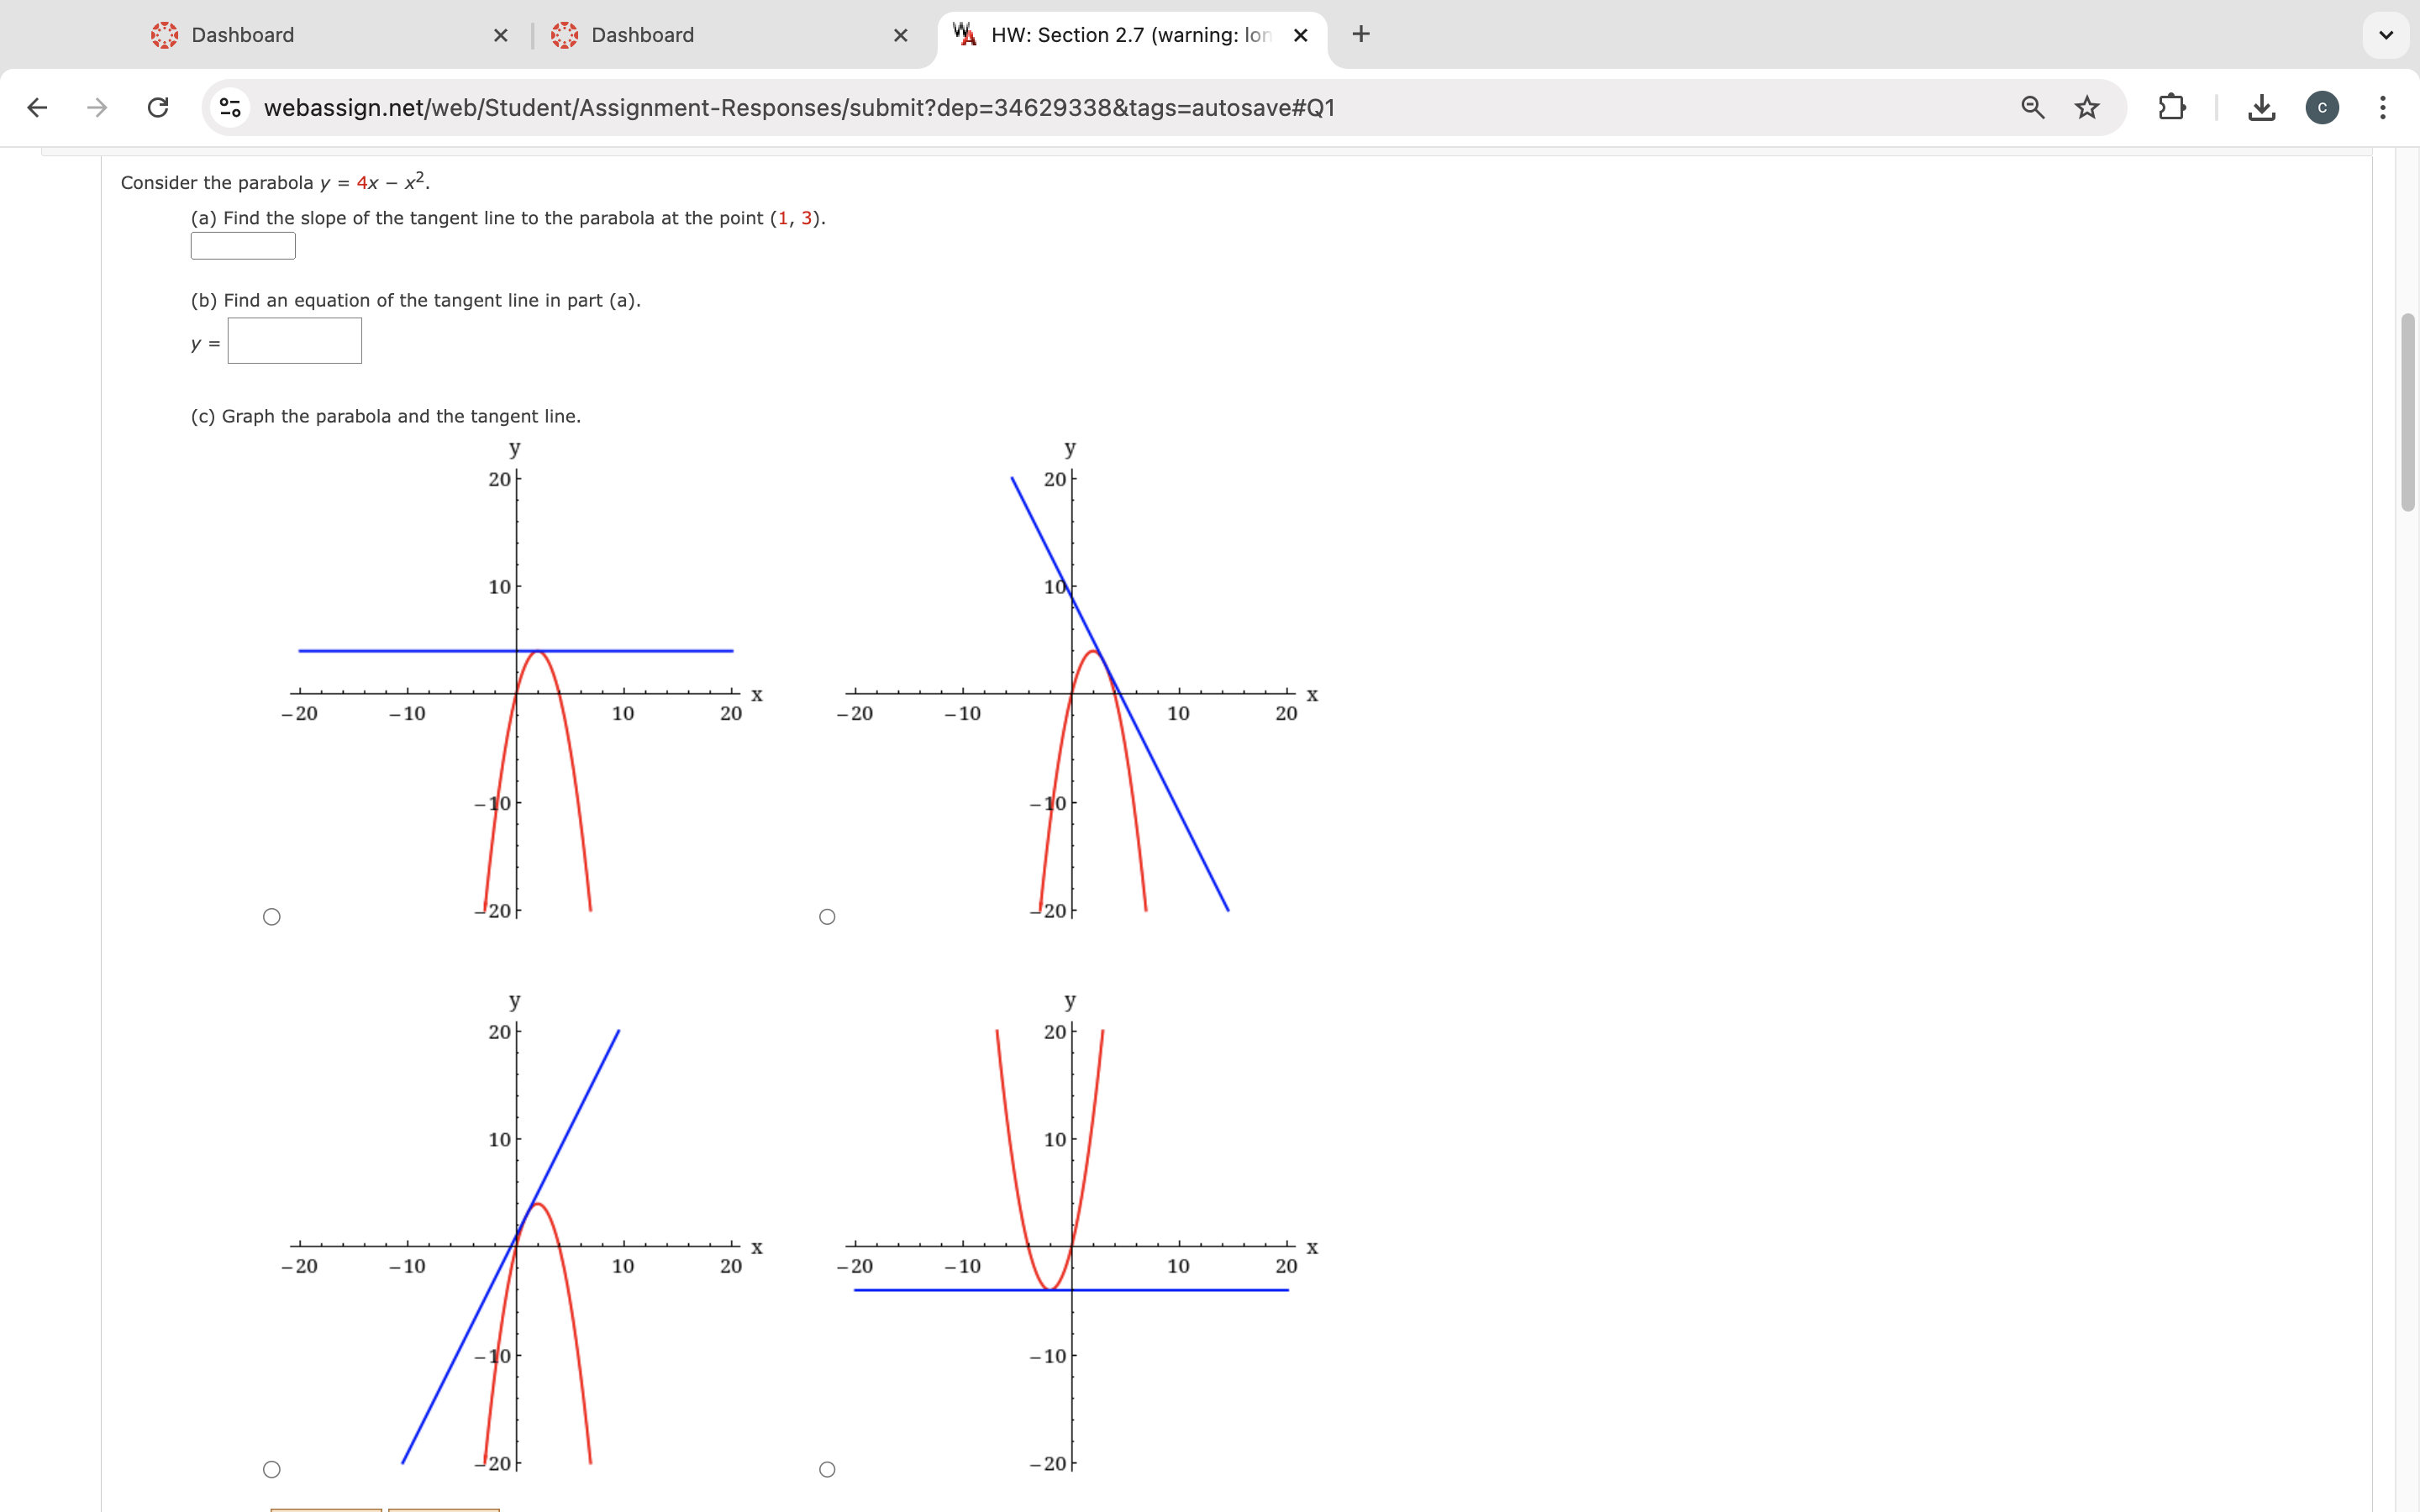2420x1512 pixels.
Task: Close the first Dashboard tab
Action: (501, 35)
